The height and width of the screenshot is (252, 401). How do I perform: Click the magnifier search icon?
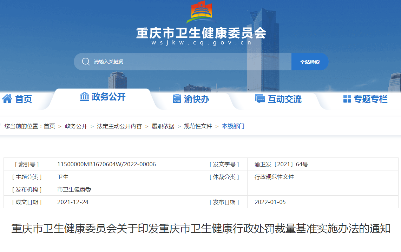coord(86,62)
